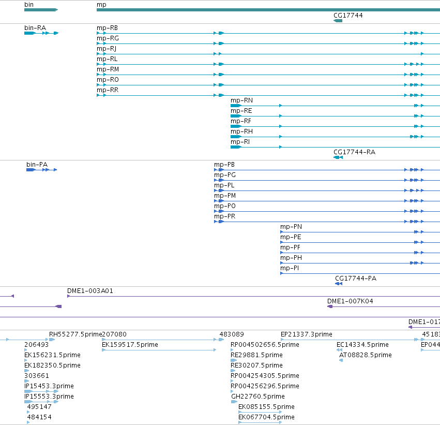
Task: Select protein mp-PG
Action: (x=225, y=175)
